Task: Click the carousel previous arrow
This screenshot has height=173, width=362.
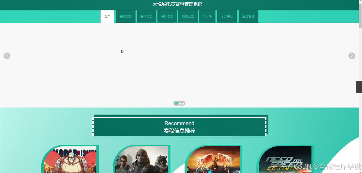Action: (x=7, y=56)
